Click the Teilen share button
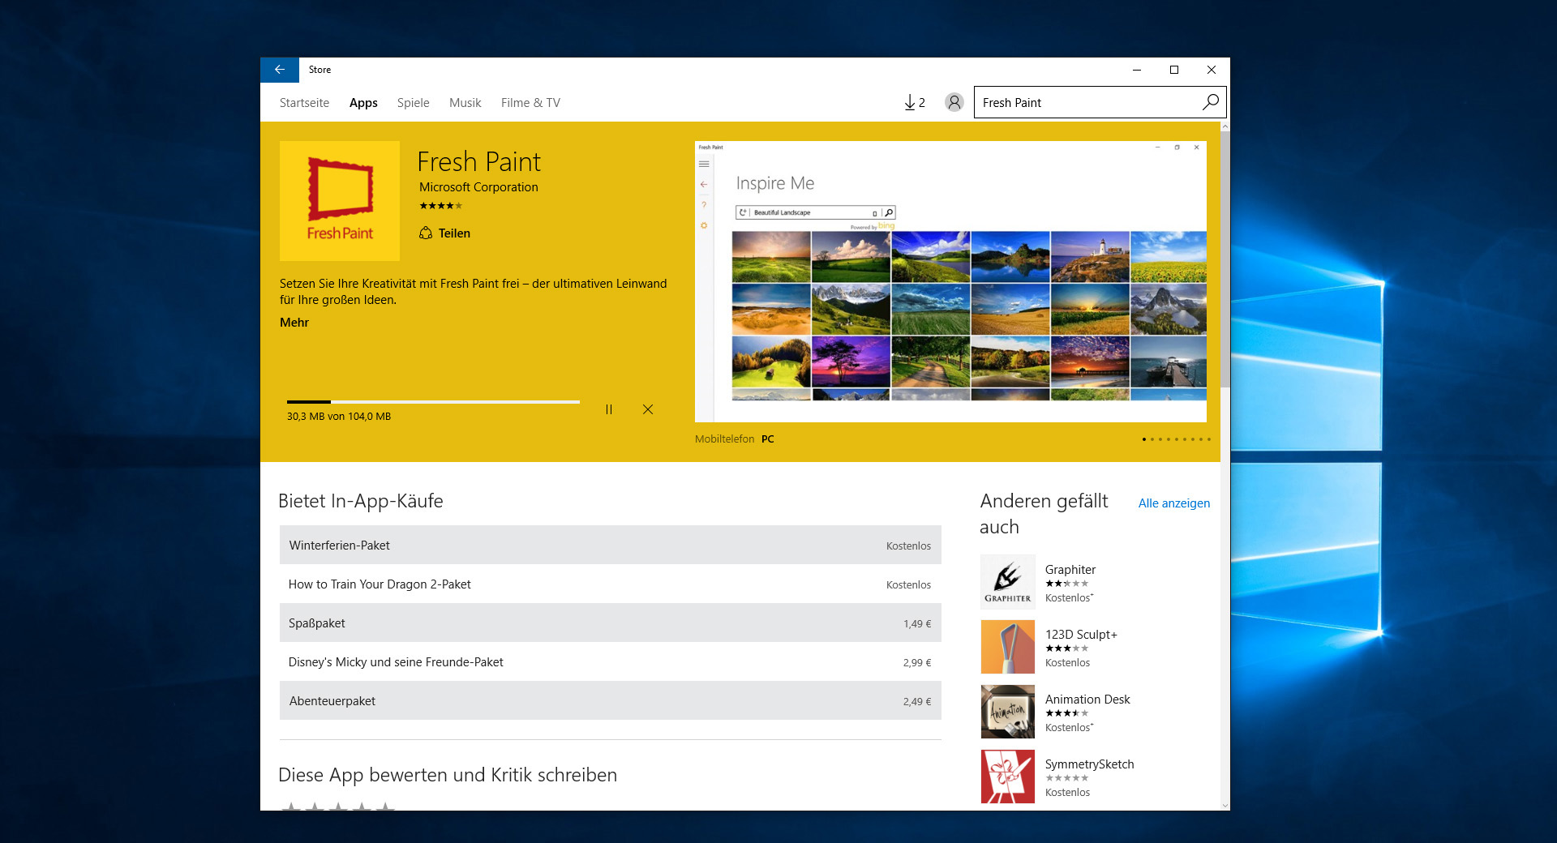1557x843 pixels. 445,233
